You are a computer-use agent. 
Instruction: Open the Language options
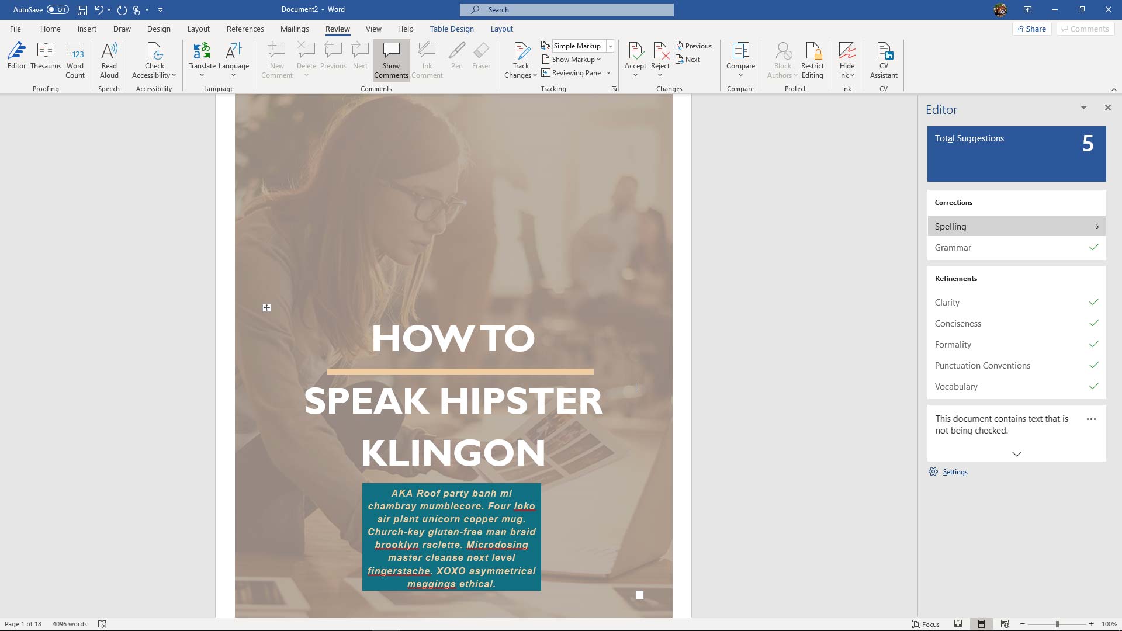tap(234, 60)
